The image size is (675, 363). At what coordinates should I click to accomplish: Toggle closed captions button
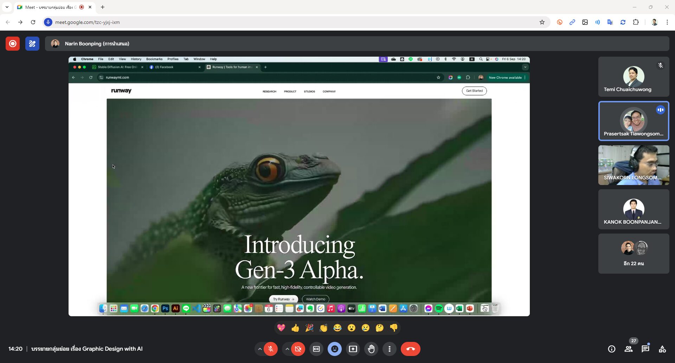coord(316,349)
